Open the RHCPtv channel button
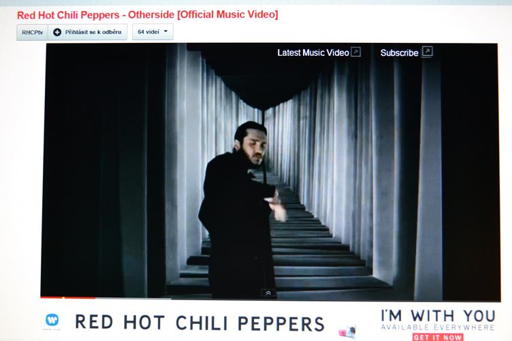This screenshot has height=341, width=512. tap(32, 32)
